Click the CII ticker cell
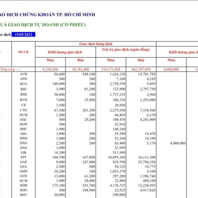 (23, 105)
